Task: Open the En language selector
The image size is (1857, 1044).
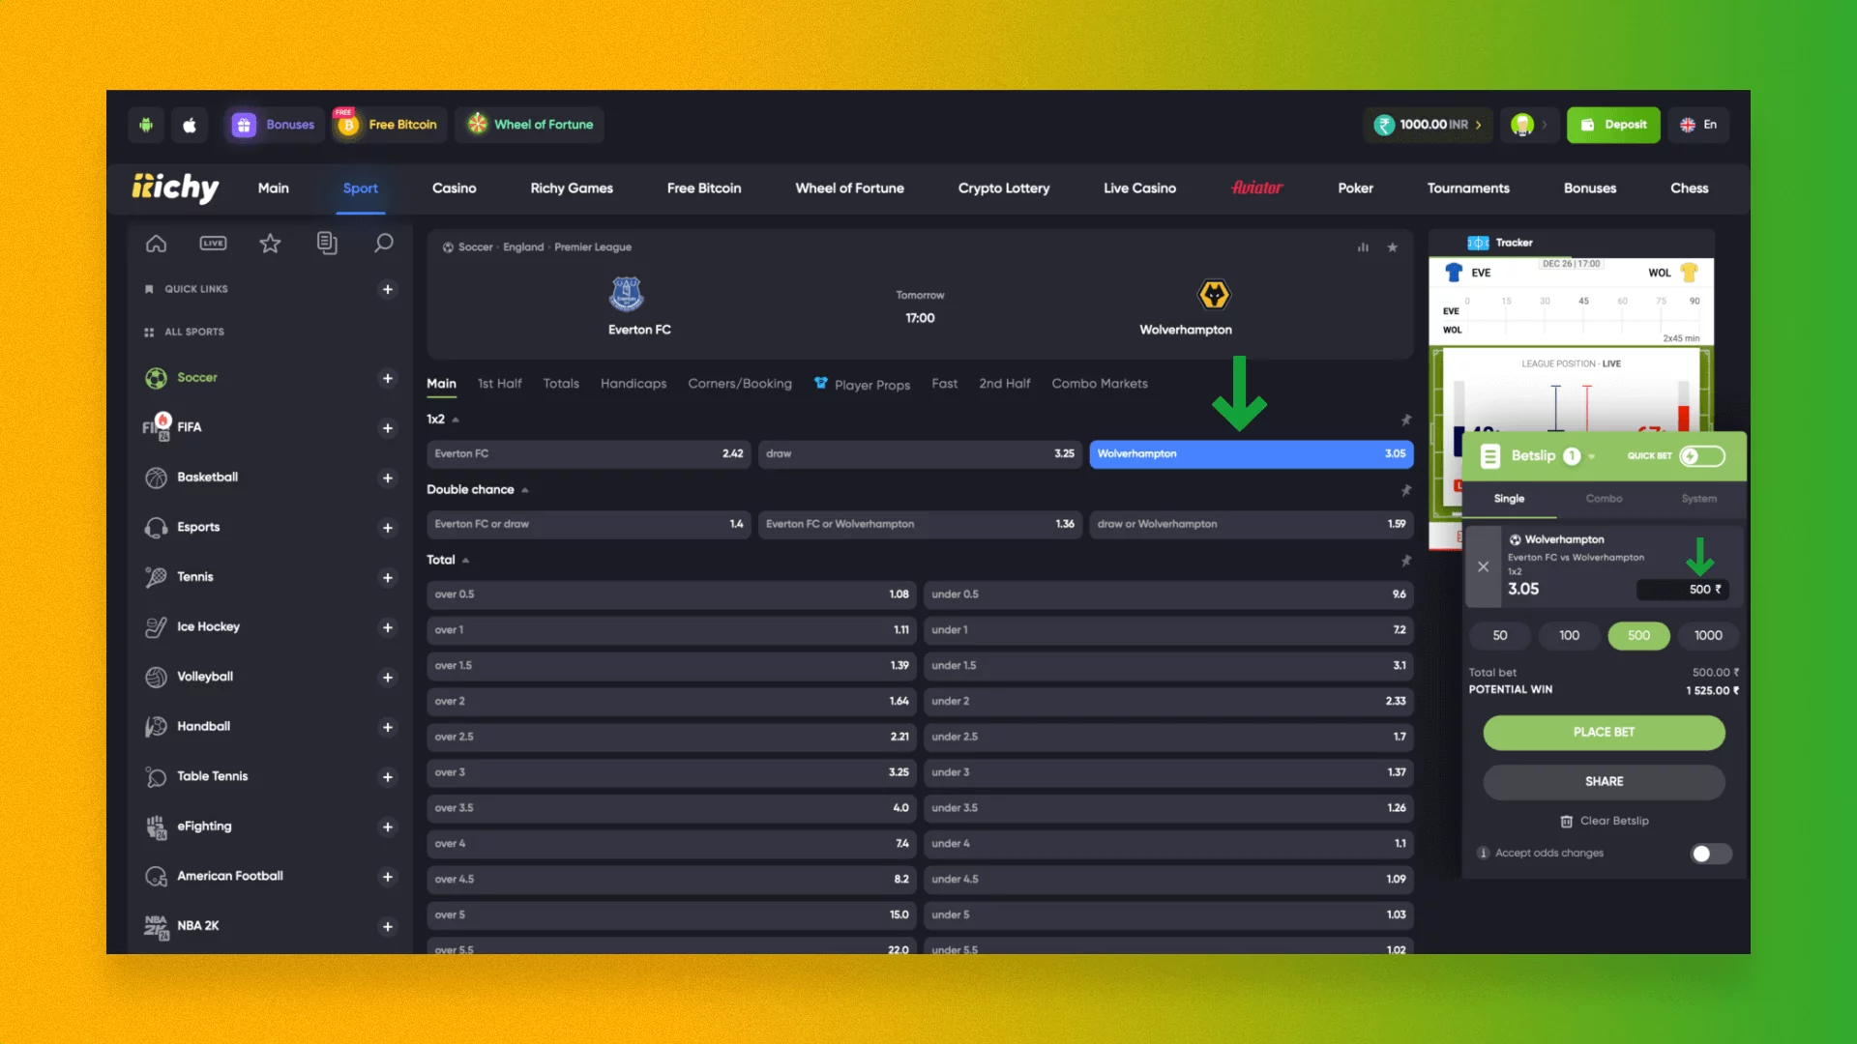Action: coord(1698,125)
